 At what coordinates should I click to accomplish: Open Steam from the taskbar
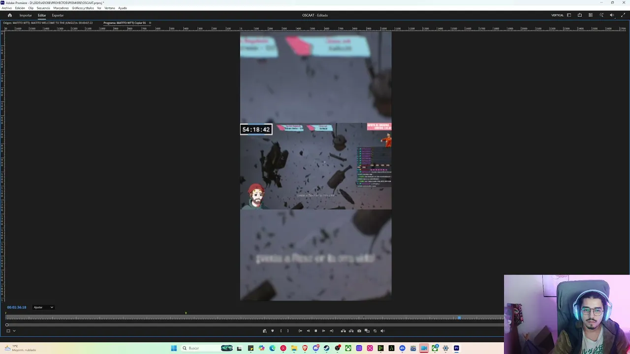pyautogui.click(x=326, y=348)
